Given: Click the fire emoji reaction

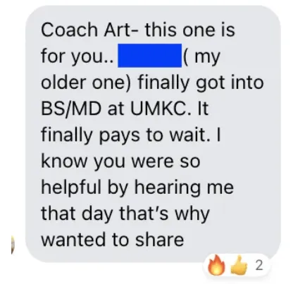Looking at the screenshot, I should click(216, 266).
